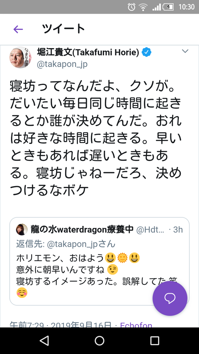Screen dimensions: 199x354
Task: Tap the Wi-Fi status icon
Action: [x=143, y=7]
